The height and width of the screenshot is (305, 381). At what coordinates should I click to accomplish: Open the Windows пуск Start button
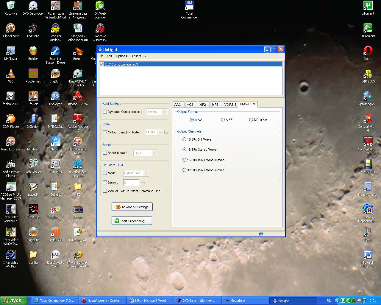coord(14,301)
